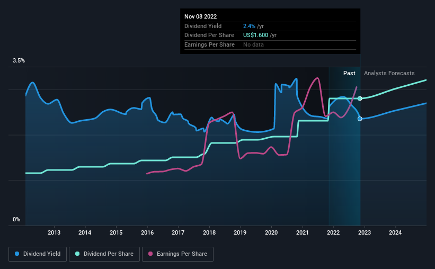Click the 2023 x-axis label
The width and height of the screenshot is (435, 269).
364,232
